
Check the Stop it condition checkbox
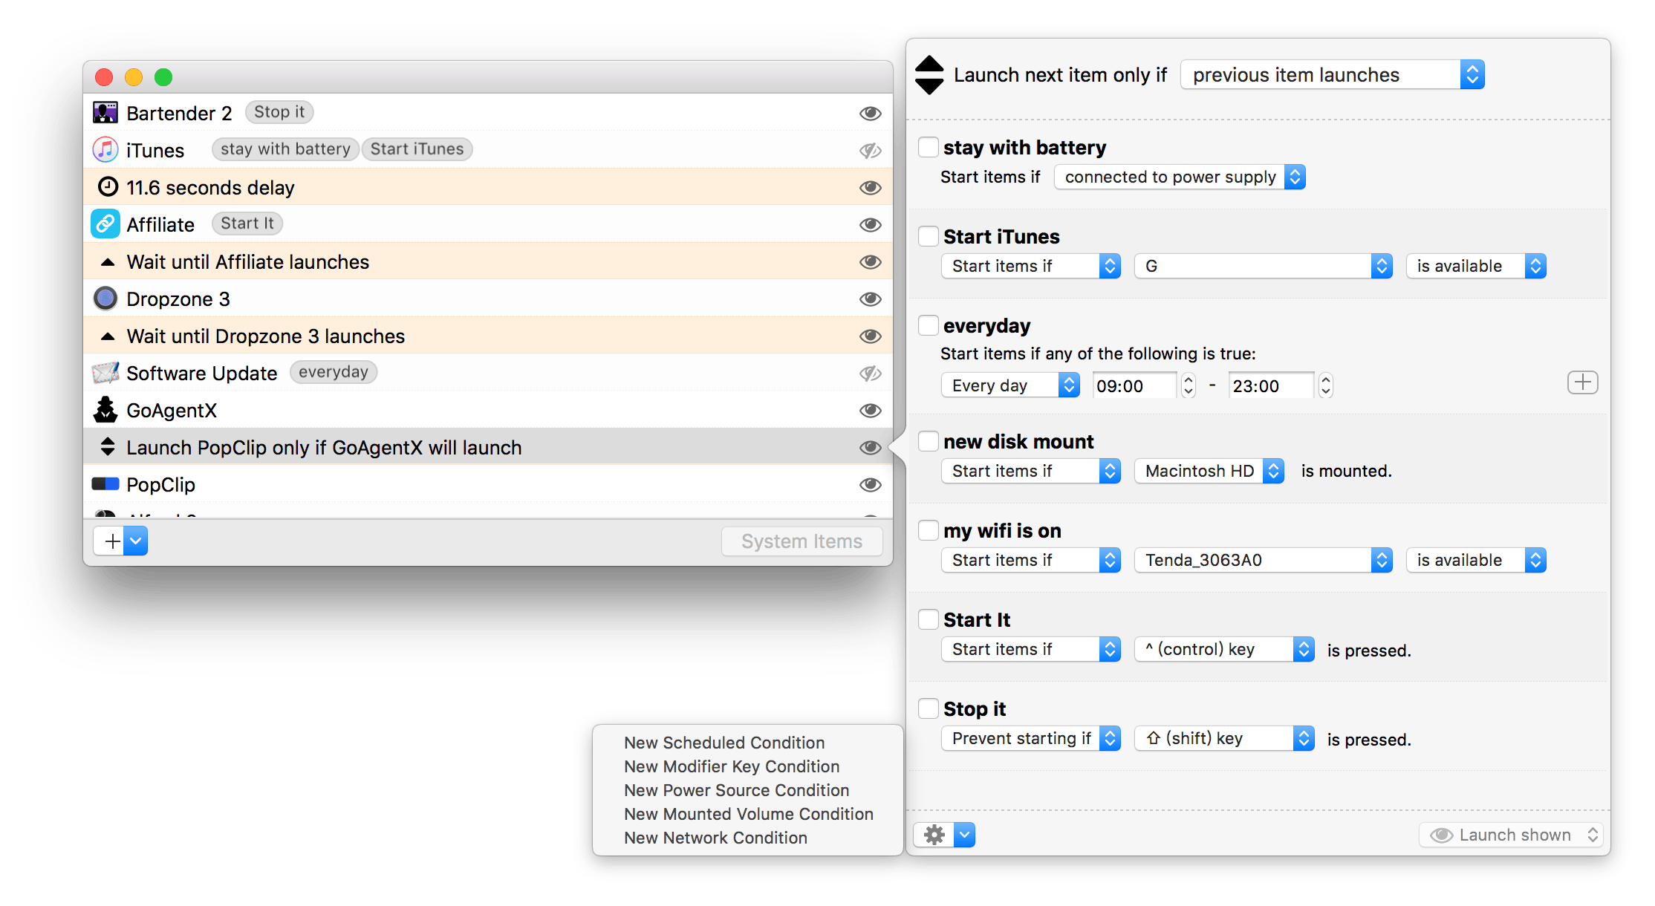(929, 708)
